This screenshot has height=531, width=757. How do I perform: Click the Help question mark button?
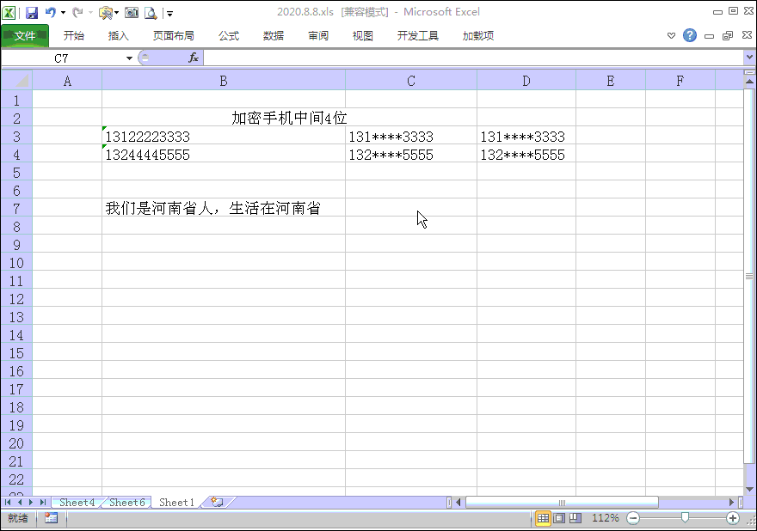690,36
